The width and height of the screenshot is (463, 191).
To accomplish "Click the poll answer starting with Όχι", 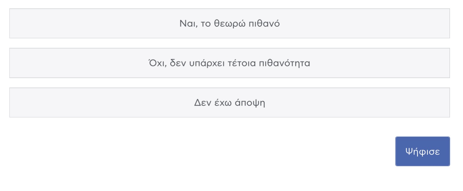I will point(229,63).
